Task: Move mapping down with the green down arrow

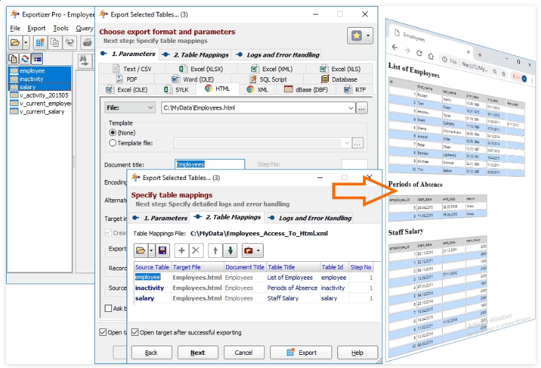Action: point(230,251)
